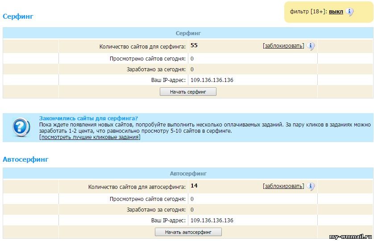Click the 'Автосерфинг' table header

188,173
